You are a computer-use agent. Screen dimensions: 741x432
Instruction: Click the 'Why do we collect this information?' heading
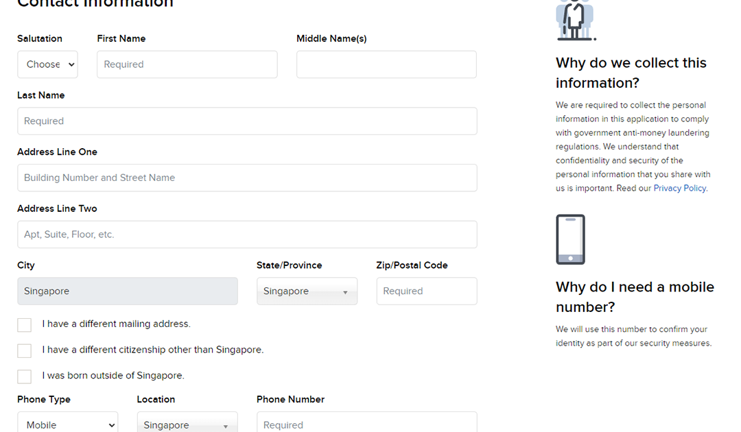(631, 73)
